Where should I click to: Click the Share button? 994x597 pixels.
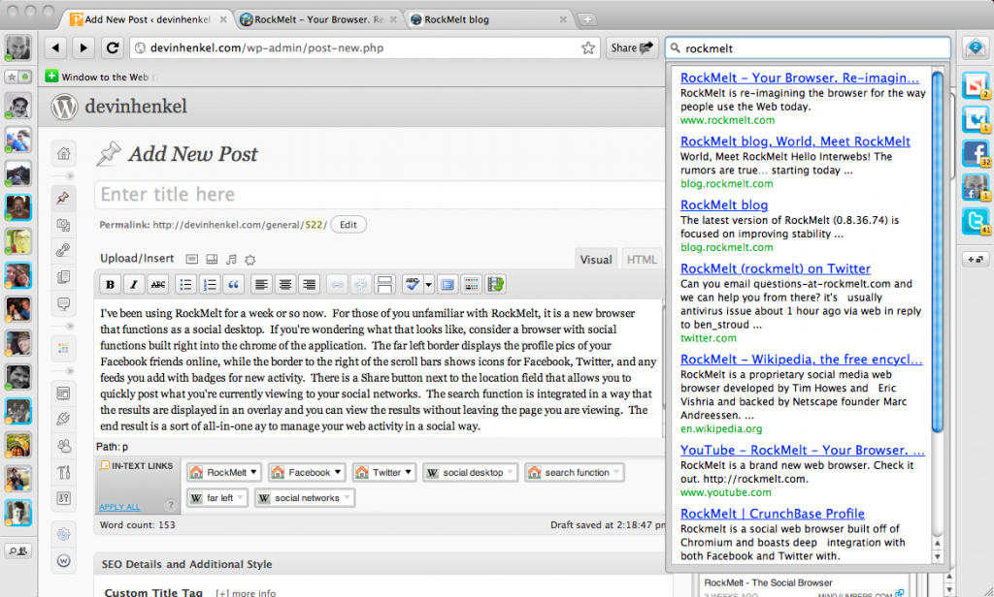coord(631,48)
